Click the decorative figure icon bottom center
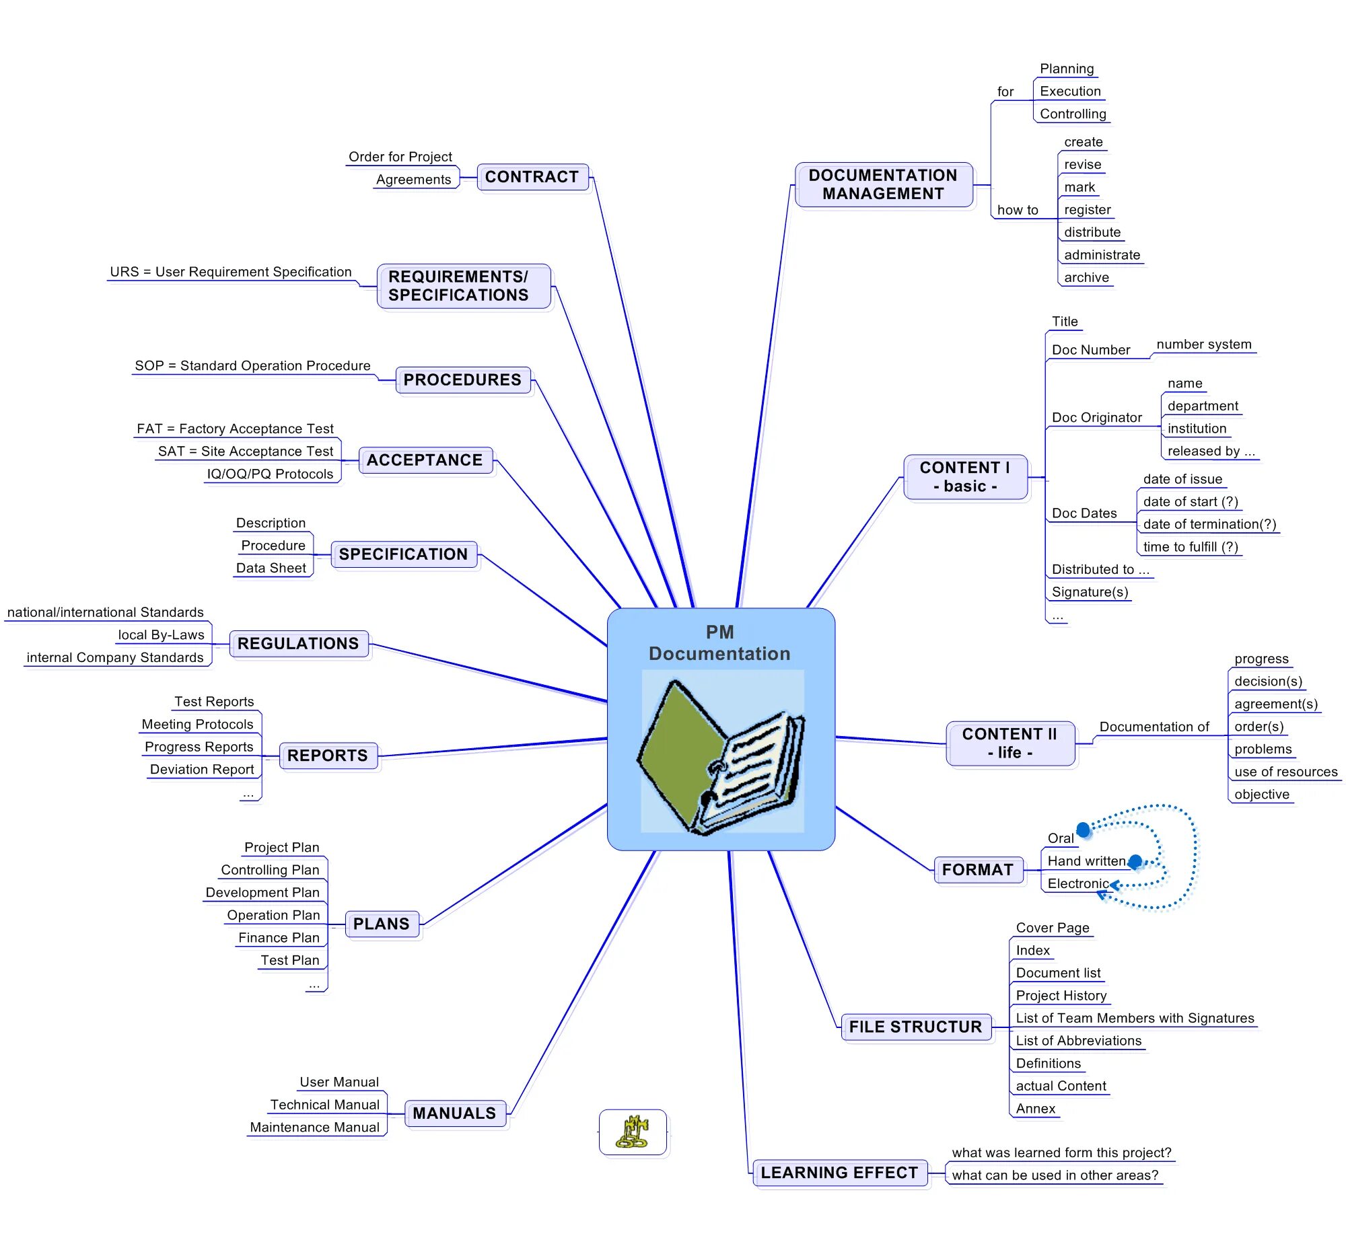Viewport: 1346px width, 1246px height. (x=633, y=1131)
